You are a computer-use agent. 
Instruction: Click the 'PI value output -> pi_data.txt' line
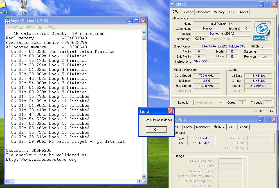point(68,142)
